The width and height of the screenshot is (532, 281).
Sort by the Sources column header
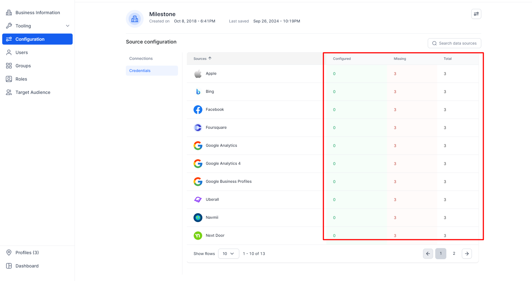pos(200,59)
